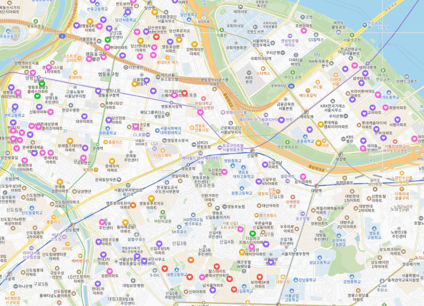Select the pink heart marker at 초원아파트
The width and height of the screenshot is (424, 306).
[x=304, y=31]
